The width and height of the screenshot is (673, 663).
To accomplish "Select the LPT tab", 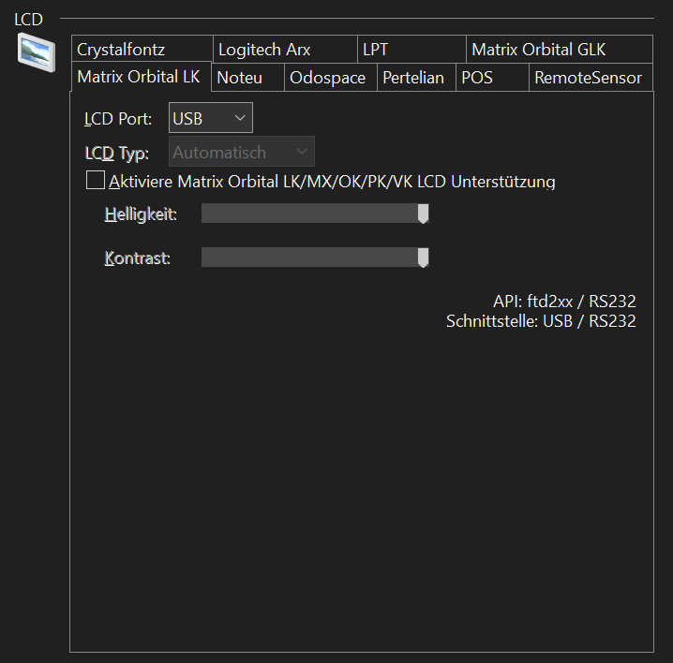I will [x=375, y=50].
